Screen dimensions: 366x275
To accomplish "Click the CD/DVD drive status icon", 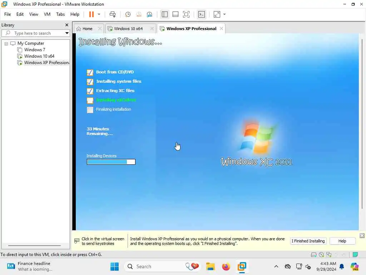I will [321, 255].
